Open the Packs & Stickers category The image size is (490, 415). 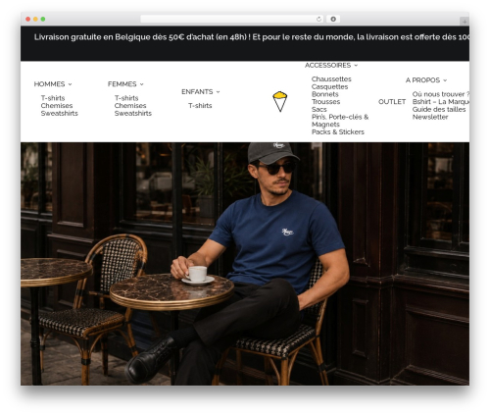338,132
